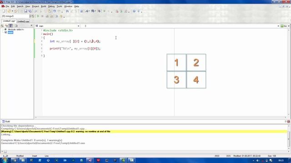
Task: Click the Save file icon
Action: coord(26,11)
